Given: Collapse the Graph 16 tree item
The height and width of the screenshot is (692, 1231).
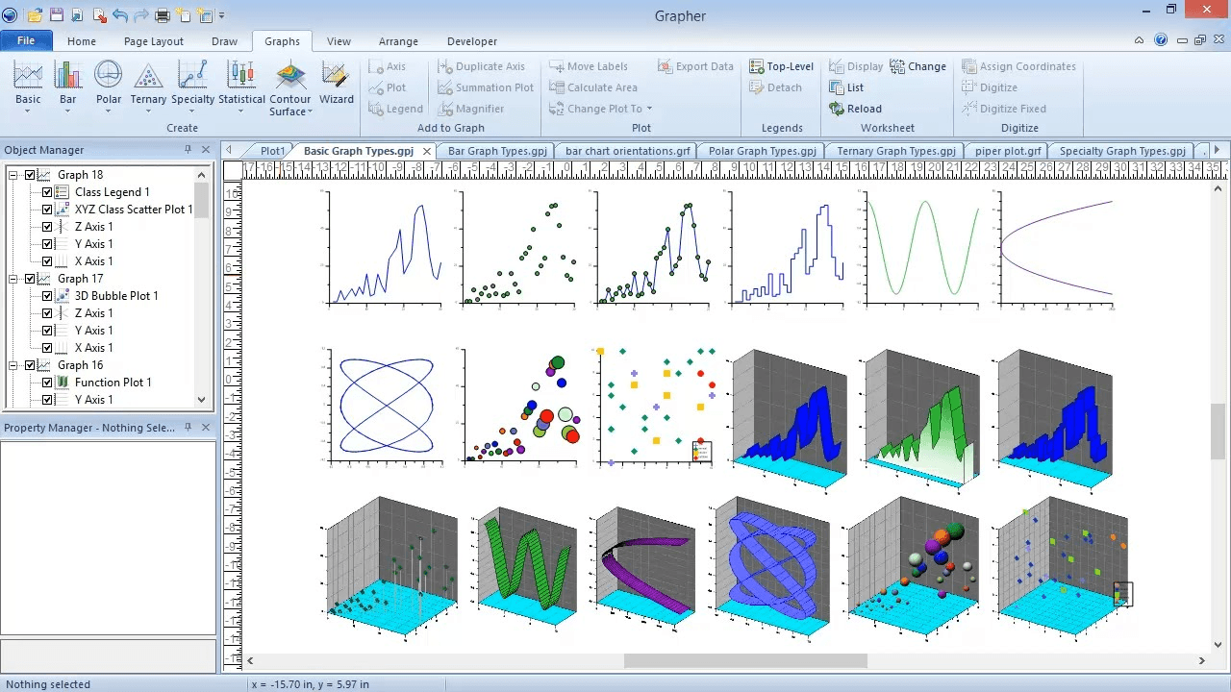Looking at the screenshot, I should point(13,364).
